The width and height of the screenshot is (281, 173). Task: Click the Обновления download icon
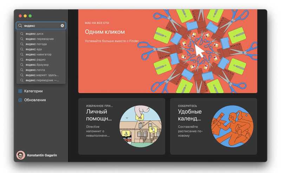coord(20,100)
